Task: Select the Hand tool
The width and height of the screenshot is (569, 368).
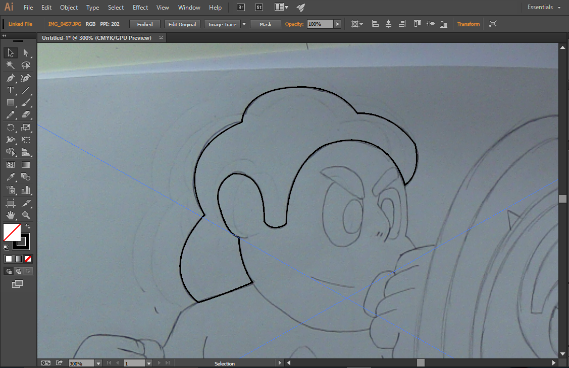Action: click(x=11, y=215)
